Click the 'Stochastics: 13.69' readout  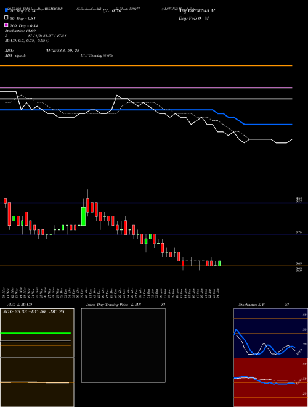point(20,31)
